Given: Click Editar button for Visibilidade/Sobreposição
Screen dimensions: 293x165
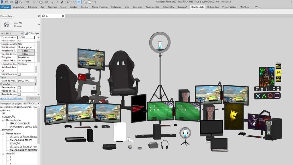Looking at the screenshot, I should (26, 51).
